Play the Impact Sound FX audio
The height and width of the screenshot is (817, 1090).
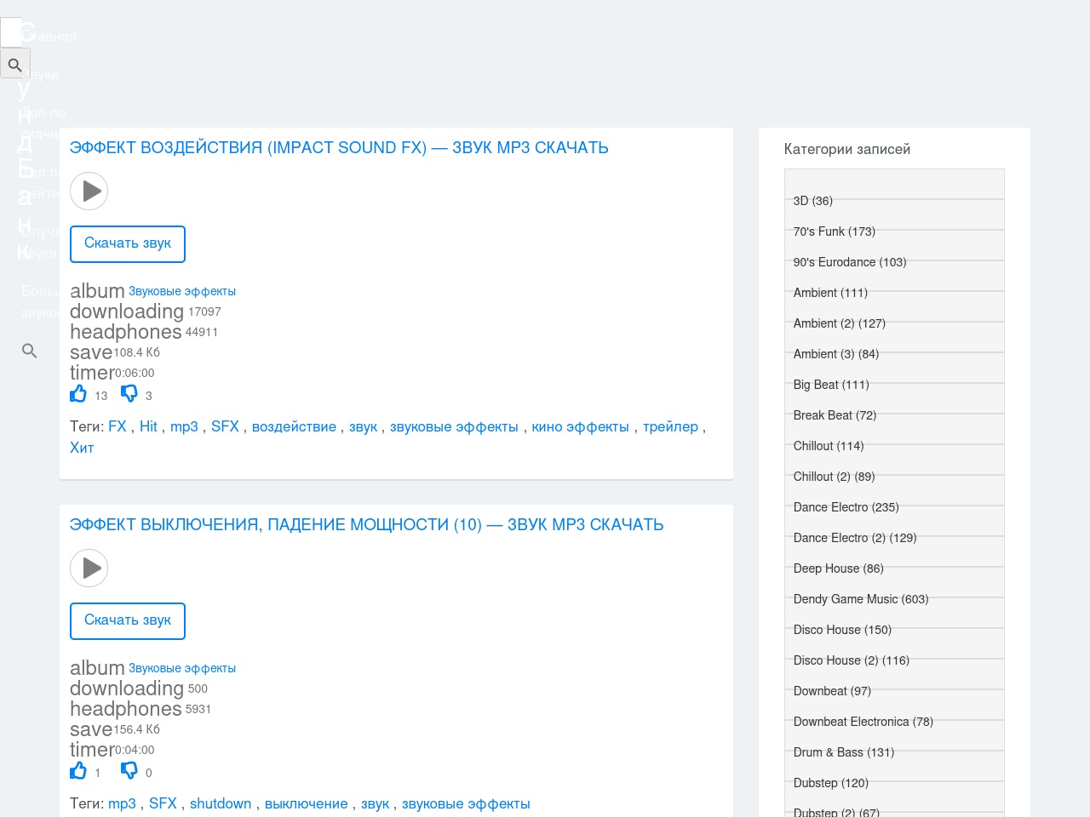coord(89,191)
